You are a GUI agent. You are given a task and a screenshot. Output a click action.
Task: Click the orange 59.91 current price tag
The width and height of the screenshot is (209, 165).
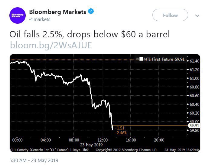193,125
